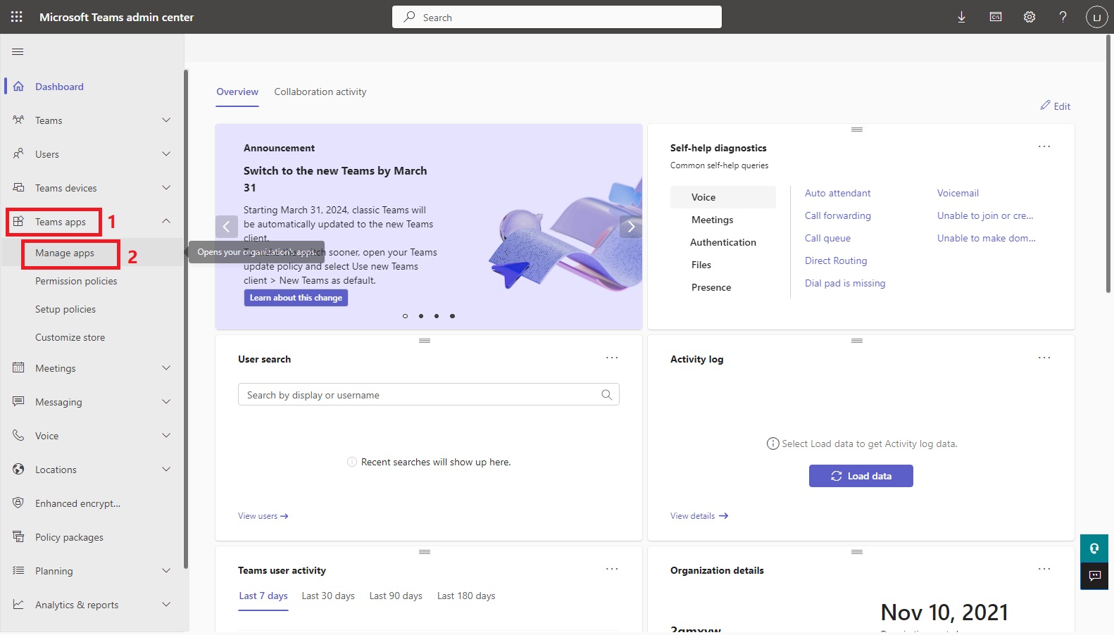1114x635 pixels.
Task: Click the download icon in top bar
Action: [961, 17]
